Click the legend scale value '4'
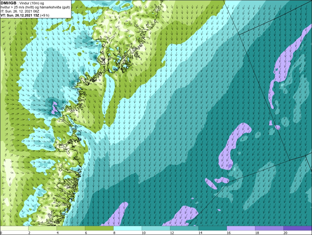This screenshot has height=235, width=312. coord(58,233)
